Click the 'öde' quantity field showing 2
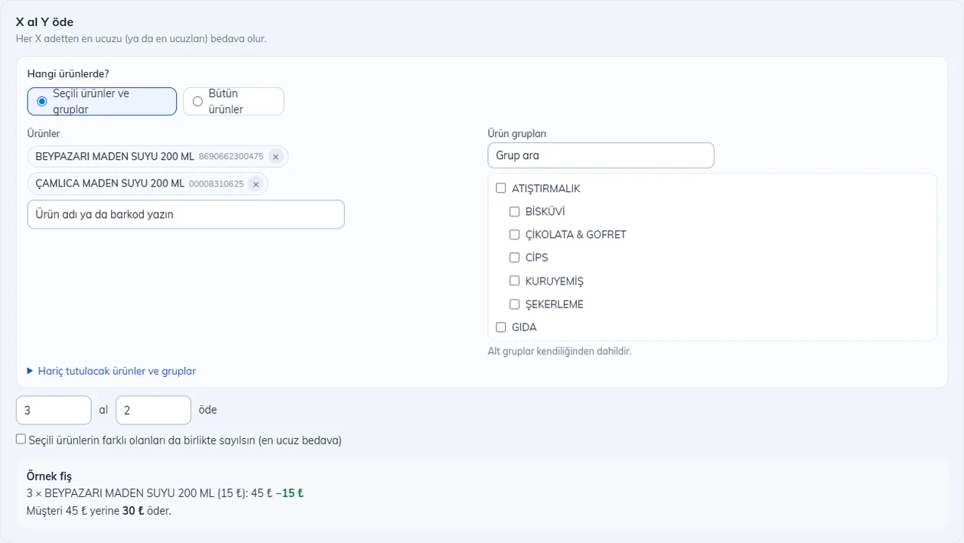This screenshot has width=964, height=543. 153,410
